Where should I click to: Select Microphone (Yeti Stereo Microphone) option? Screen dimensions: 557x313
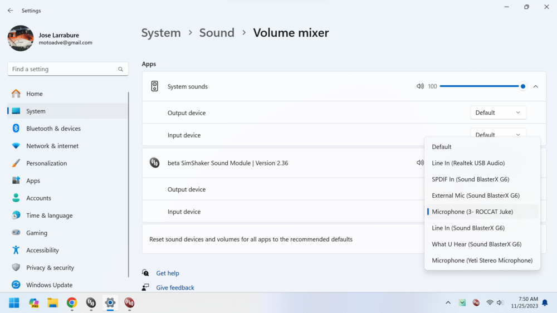point(482,260)
